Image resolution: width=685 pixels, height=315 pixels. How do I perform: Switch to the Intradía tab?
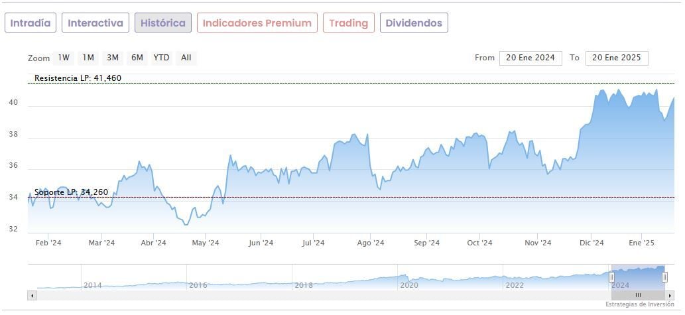pos(31,23)
